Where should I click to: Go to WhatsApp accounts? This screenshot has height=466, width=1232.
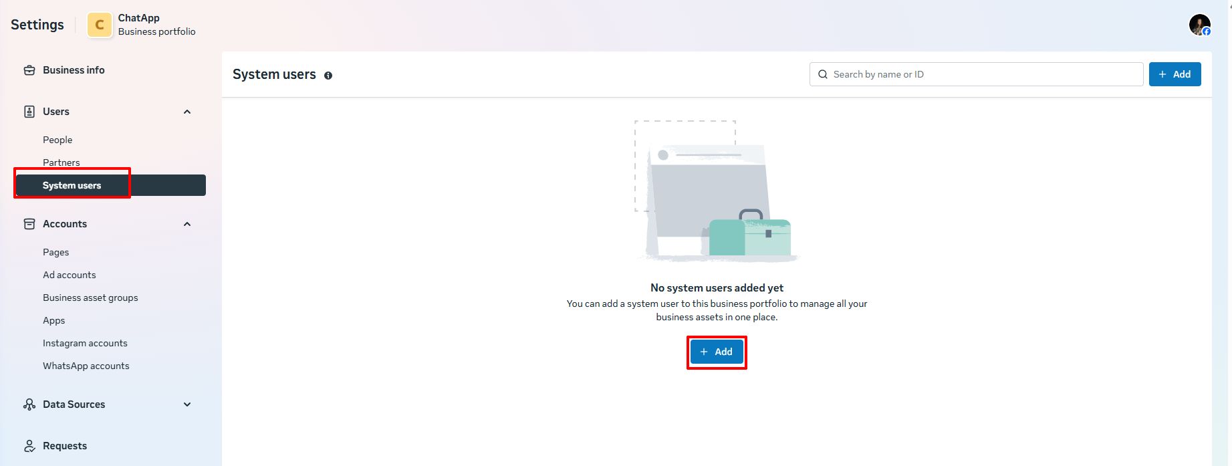pyautogui.click(x=86, y=366)
